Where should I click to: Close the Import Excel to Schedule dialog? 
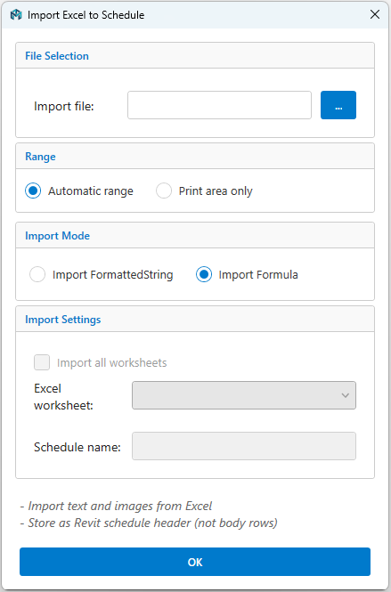(375, 14)
